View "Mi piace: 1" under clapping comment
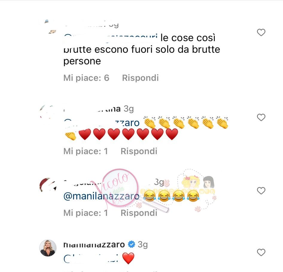The width and height of the screenshot is (283, 272). (86, 151)
